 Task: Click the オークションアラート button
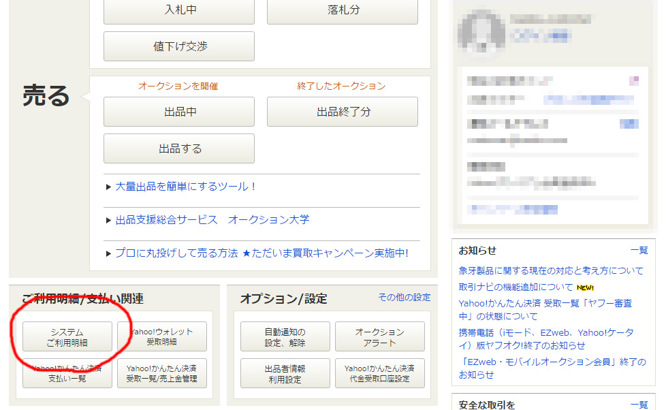pyautogui.click(x=379, y=337)
